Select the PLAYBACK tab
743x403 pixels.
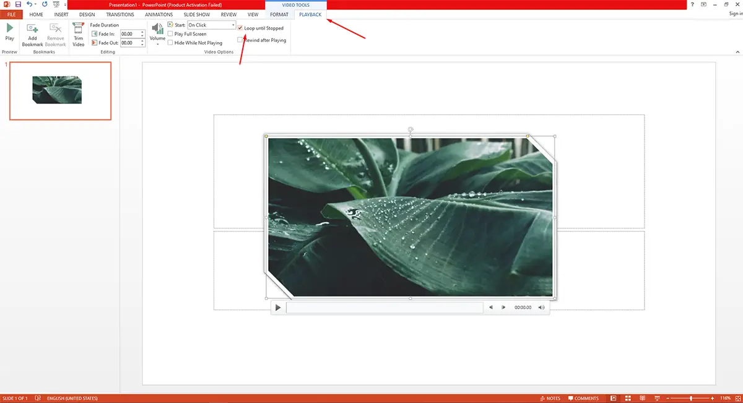[310, 14]
